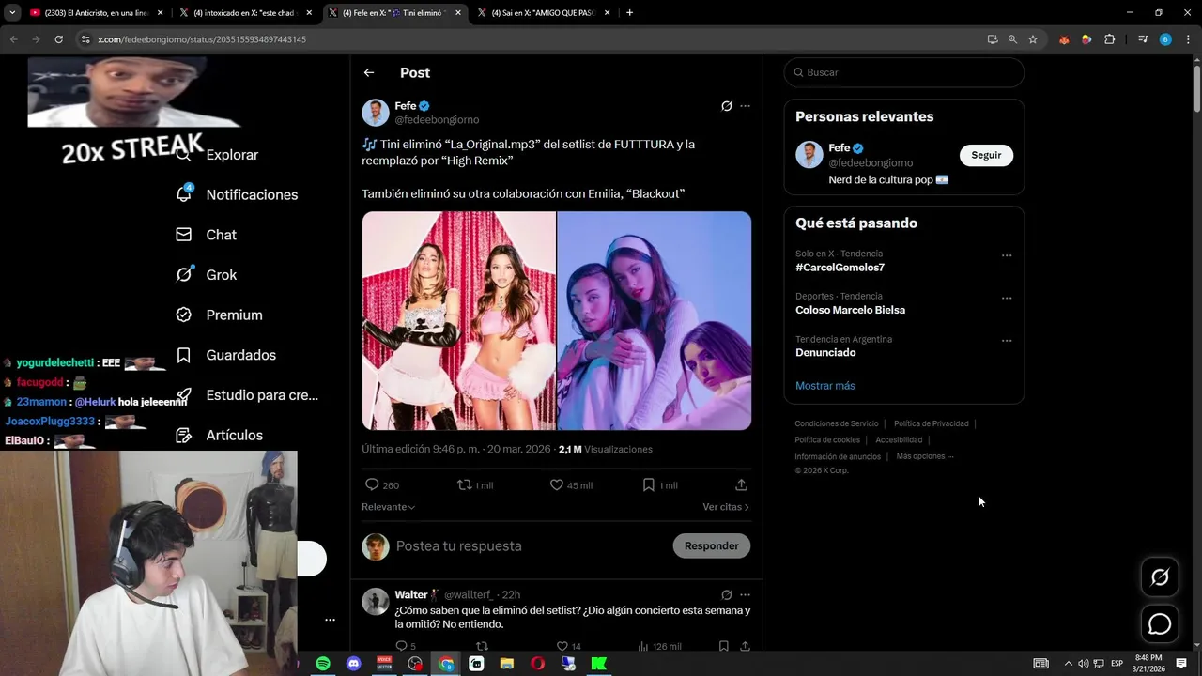Expand Ver citas chevron link
Image resolution: width=1202 pixels, height=676 pixels.
pos(726,507)
